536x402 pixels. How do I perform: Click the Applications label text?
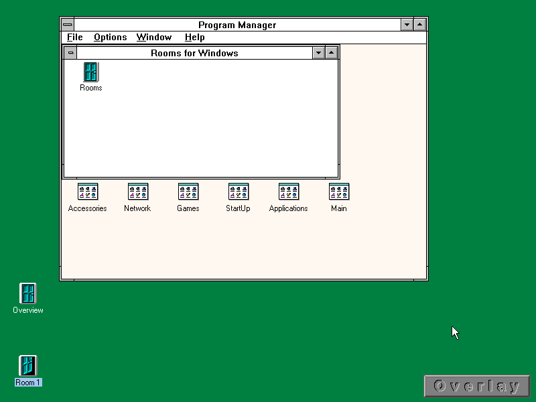[289, 208]
